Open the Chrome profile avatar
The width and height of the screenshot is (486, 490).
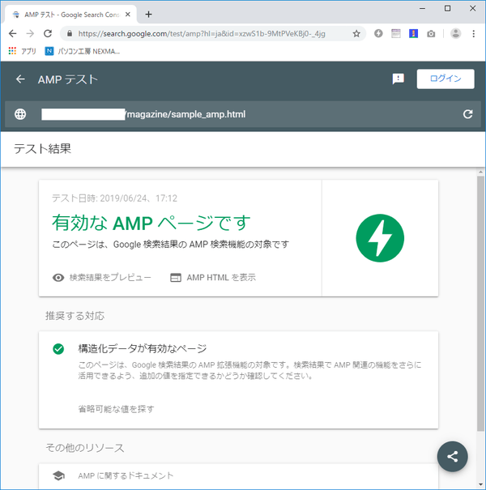click(456, 33)
